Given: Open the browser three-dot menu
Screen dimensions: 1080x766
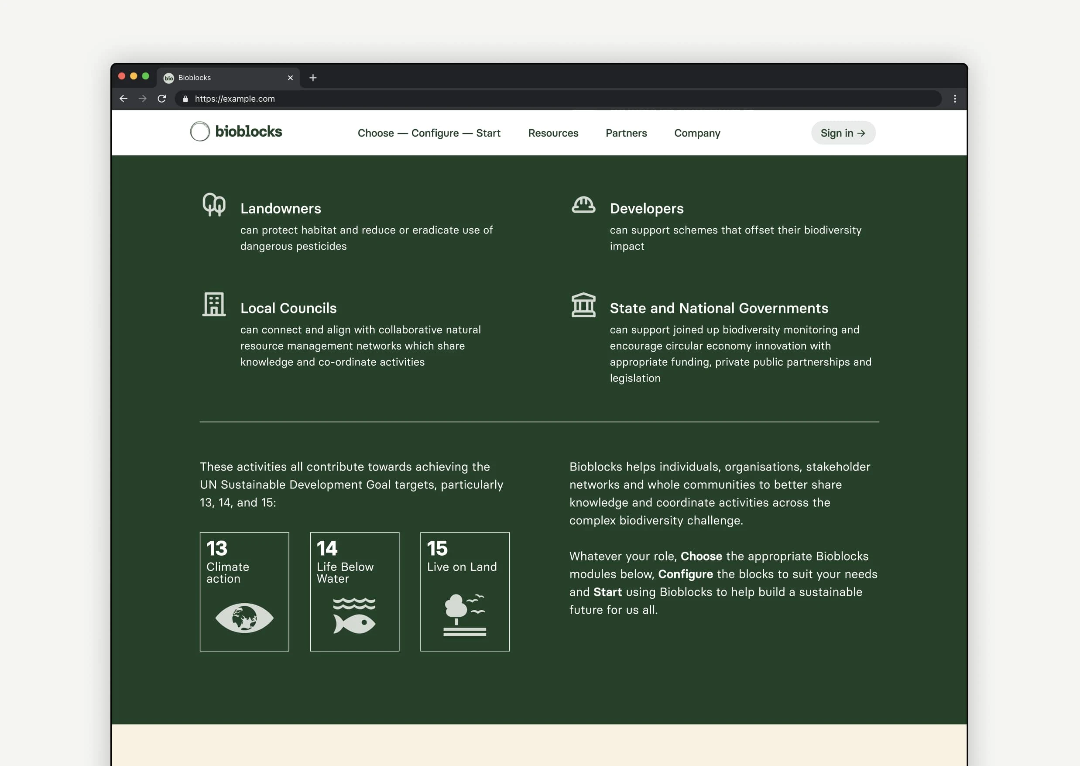Looking at the screenshot, I should pyautogui.click(x=955, y=99).
